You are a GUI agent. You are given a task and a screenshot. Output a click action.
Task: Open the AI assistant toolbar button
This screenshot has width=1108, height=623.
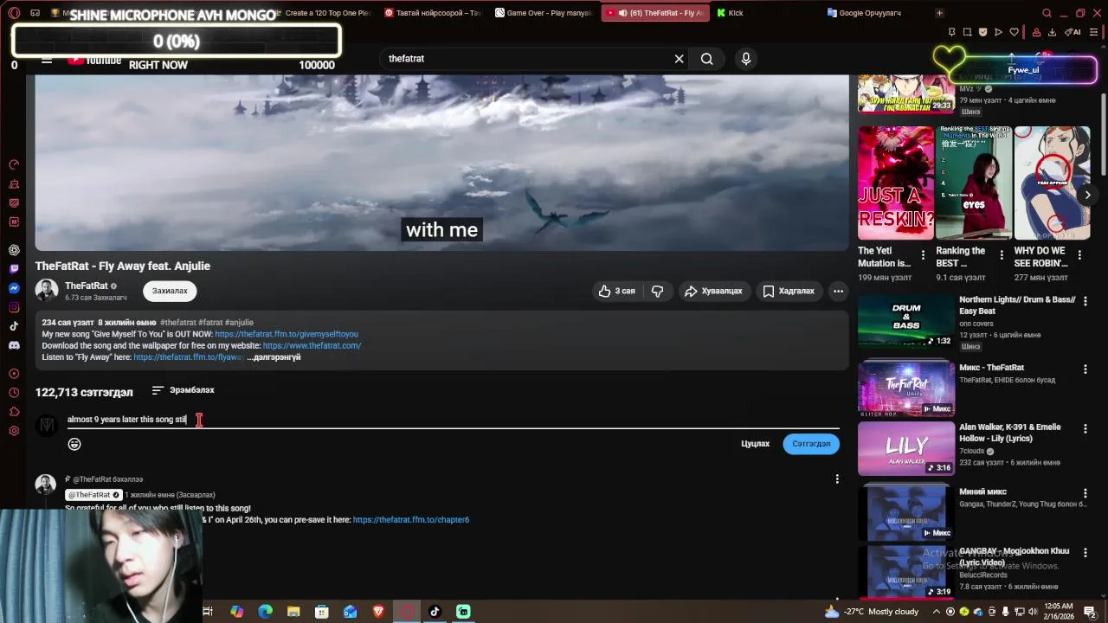point(1073,33)
